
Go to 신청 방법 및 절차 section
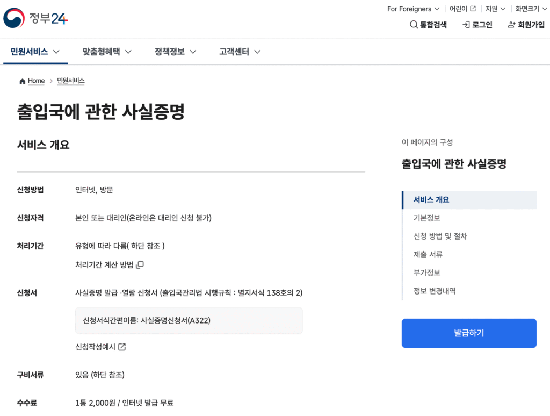440,236
